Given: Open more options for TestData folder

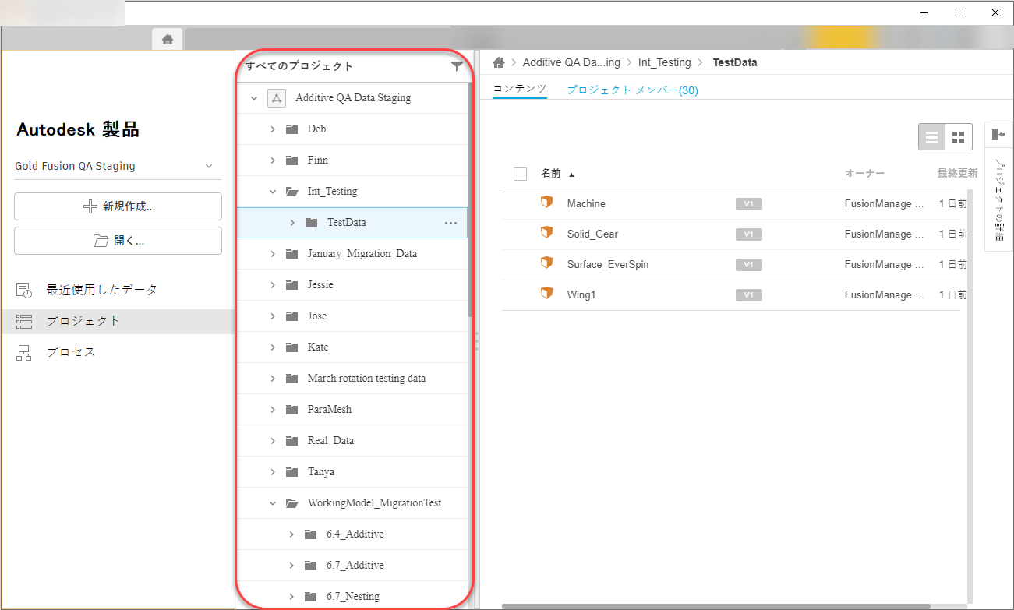Looking at the screenshot, I should pos(450,223).
